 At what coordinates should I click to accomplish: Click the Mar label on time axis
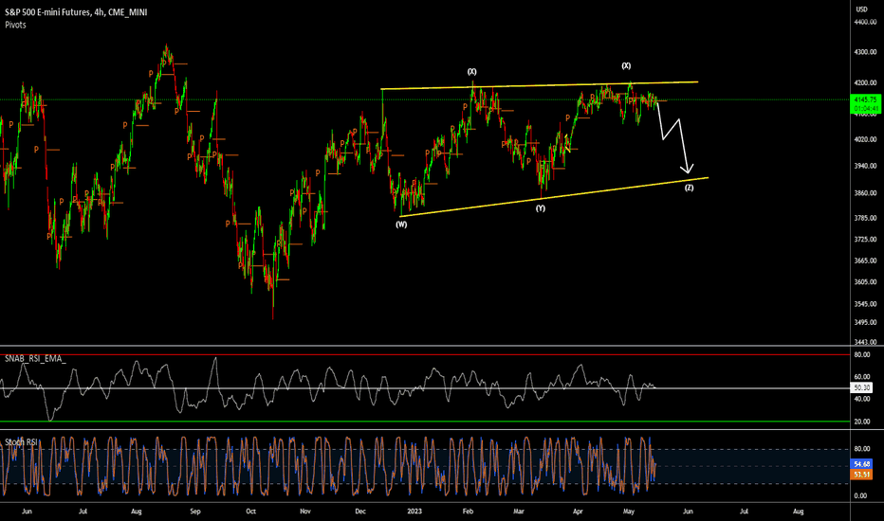[519, 512]
